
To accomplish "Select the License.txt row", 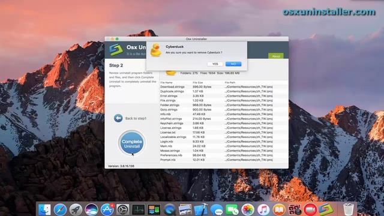I will click(x=224, y=133).
